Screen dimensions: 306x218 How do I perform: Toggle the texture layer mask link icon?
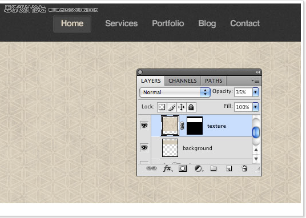182,126
